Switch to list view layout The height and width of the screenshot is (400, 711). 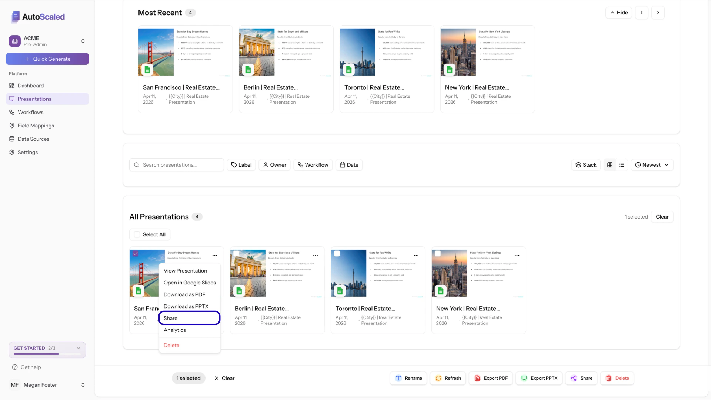coord(621,165)
